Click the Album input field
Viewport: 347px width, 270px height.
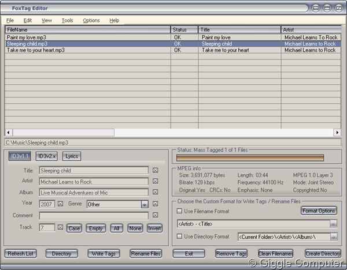(x=94, y=193)
